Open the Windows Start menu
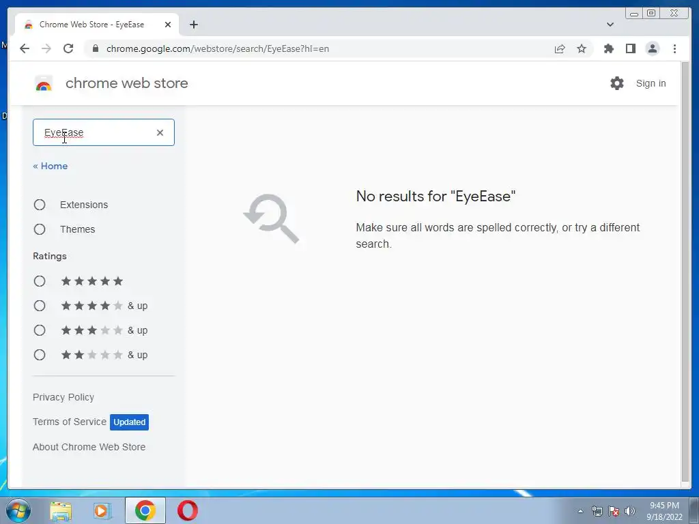Screen dimensions: 699x524 pyautogui.click(x=18, y=510)
